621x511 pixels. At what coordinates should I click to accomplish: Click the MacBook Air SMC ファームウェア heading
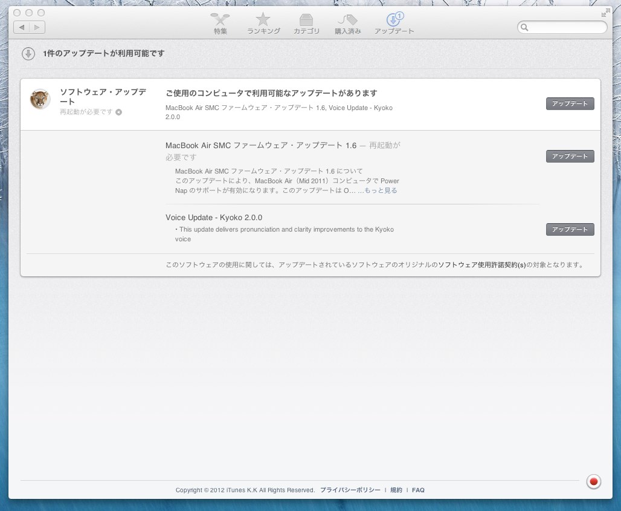(x=261, y=146)
